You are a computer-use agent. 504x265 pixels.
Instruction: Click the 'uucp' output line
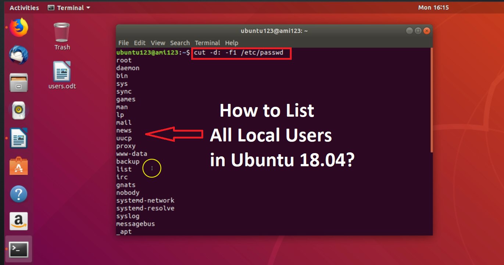pos(124,138)
